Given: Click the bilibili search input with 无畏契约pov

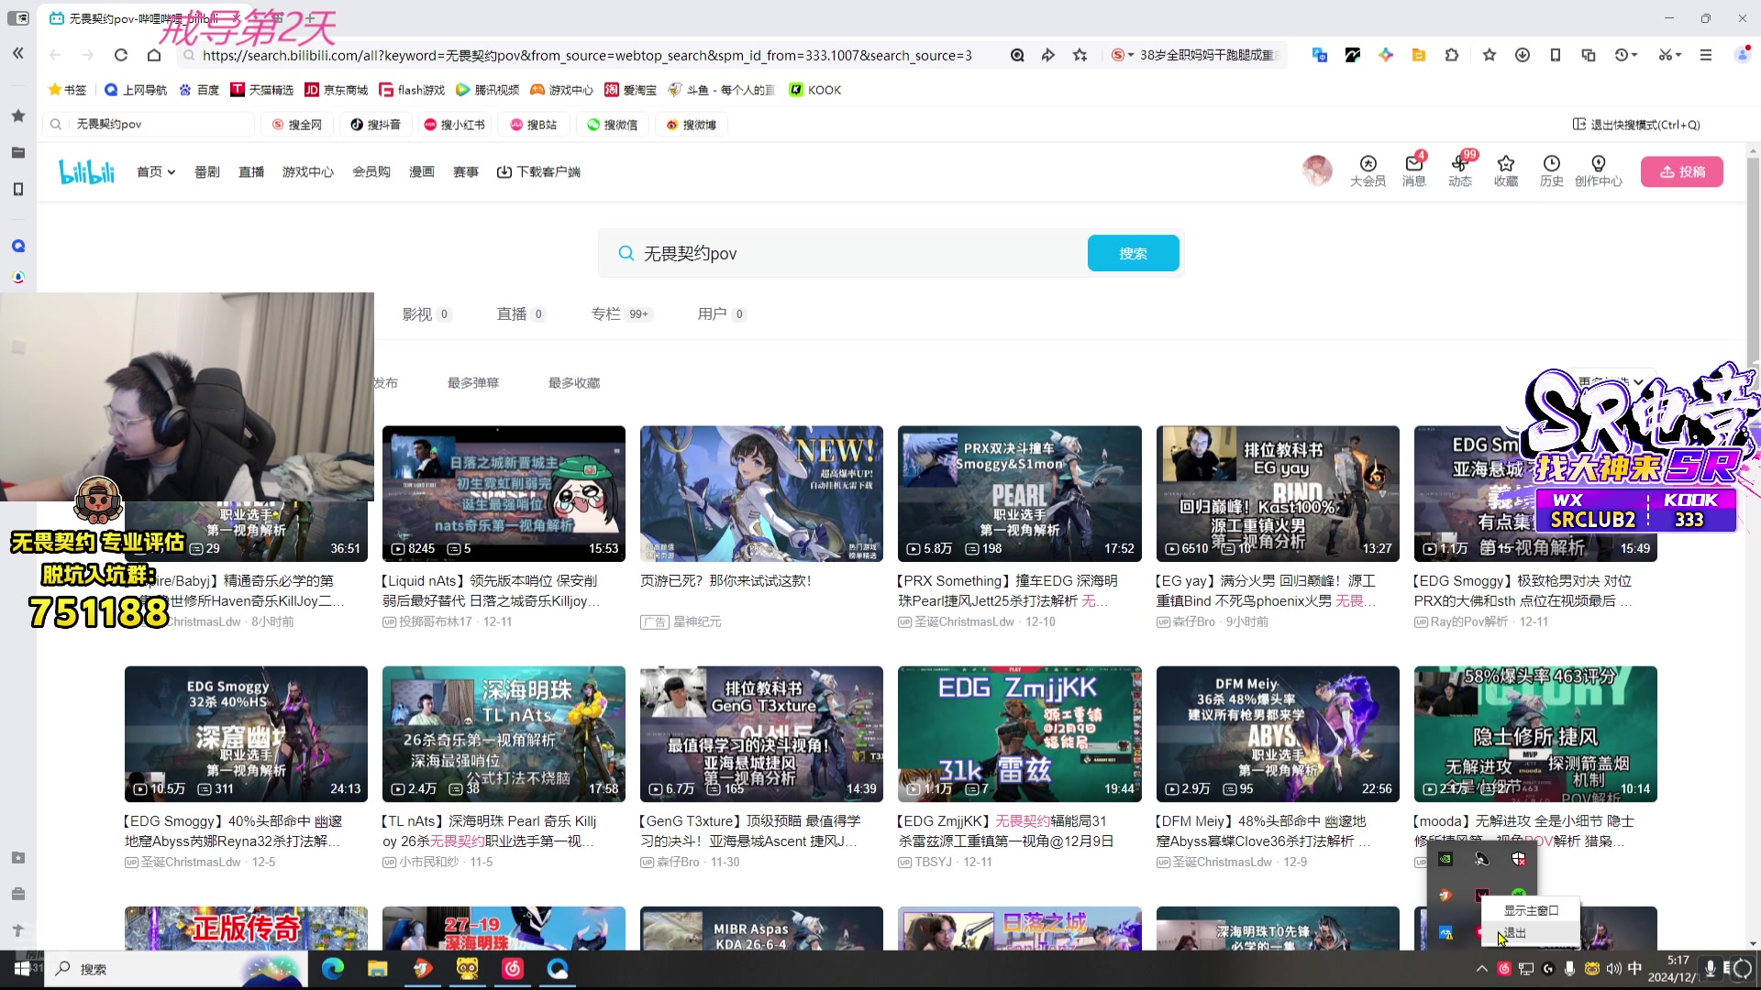Looking at the screenshot, I should (844, 253).
